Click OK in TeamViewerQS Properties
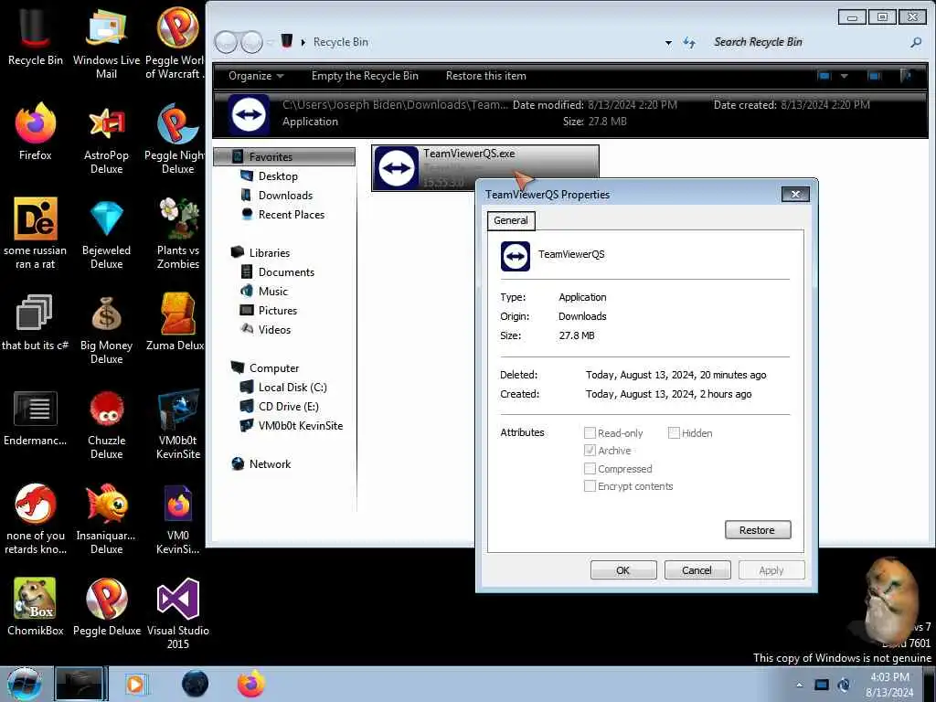The image size is (936, 702). tap(623, 570)
